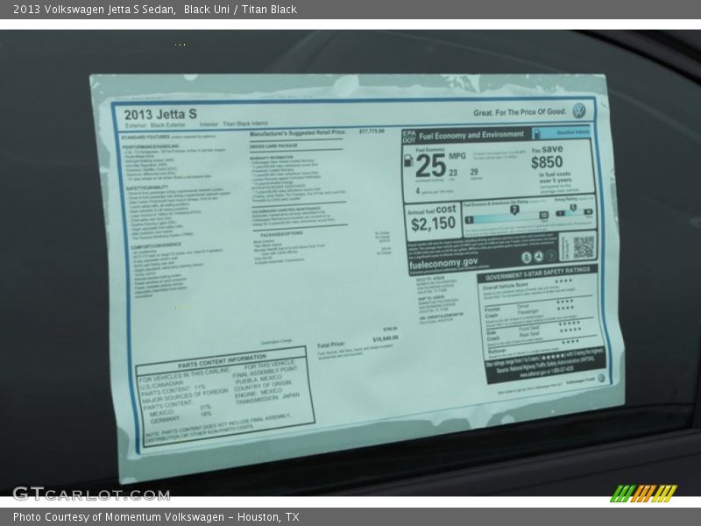The height and width of the screenshot is (526, 701).
Task: Click the QR code on the fuel label
Action: tap(583, 245)
